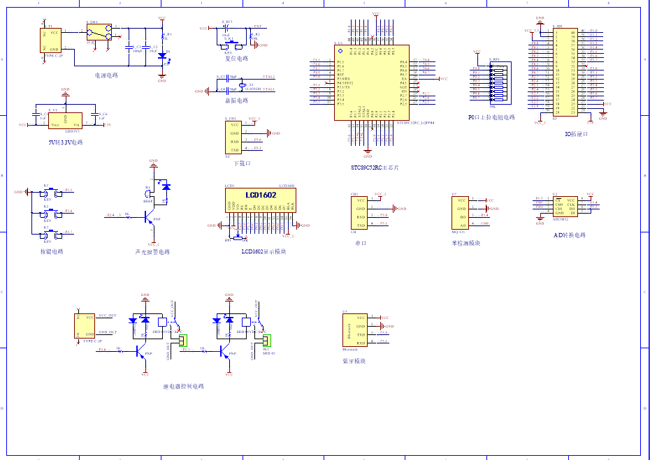Select the K3 push button symbol
The width and height of the screenshot is (650, 460).
[51, 235]
